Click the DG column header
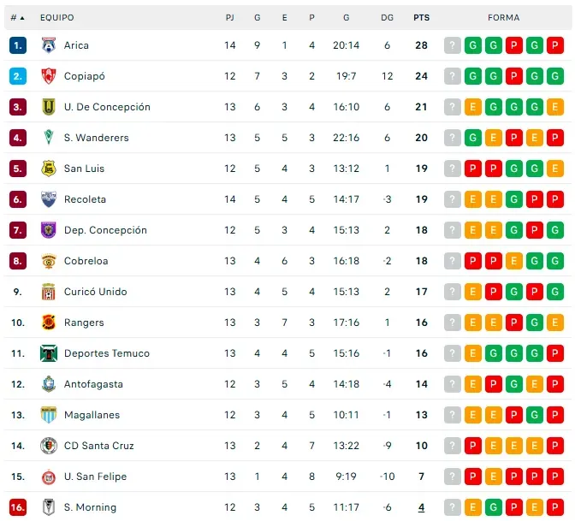 point(388,17)
